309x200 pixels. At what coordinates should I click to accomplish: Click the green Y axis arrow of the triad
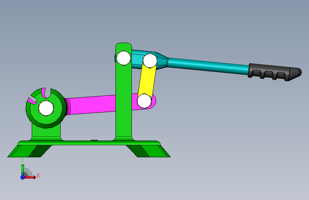pyautogui.click(x=22, y=169)
